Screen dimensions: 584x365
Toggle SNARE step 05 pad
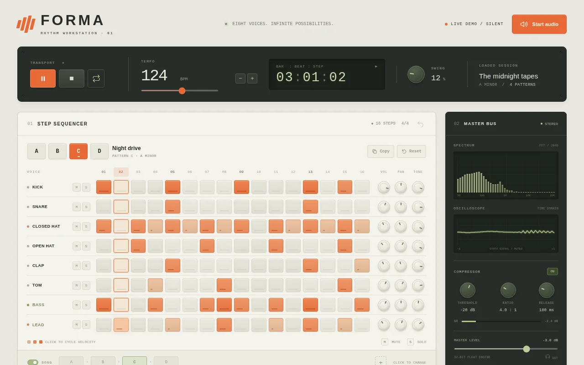[x=172, y=207]
